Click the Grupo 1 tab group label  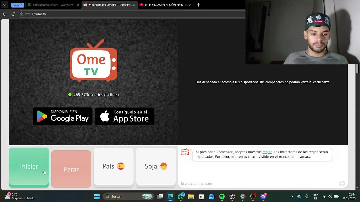coord(17,5)
